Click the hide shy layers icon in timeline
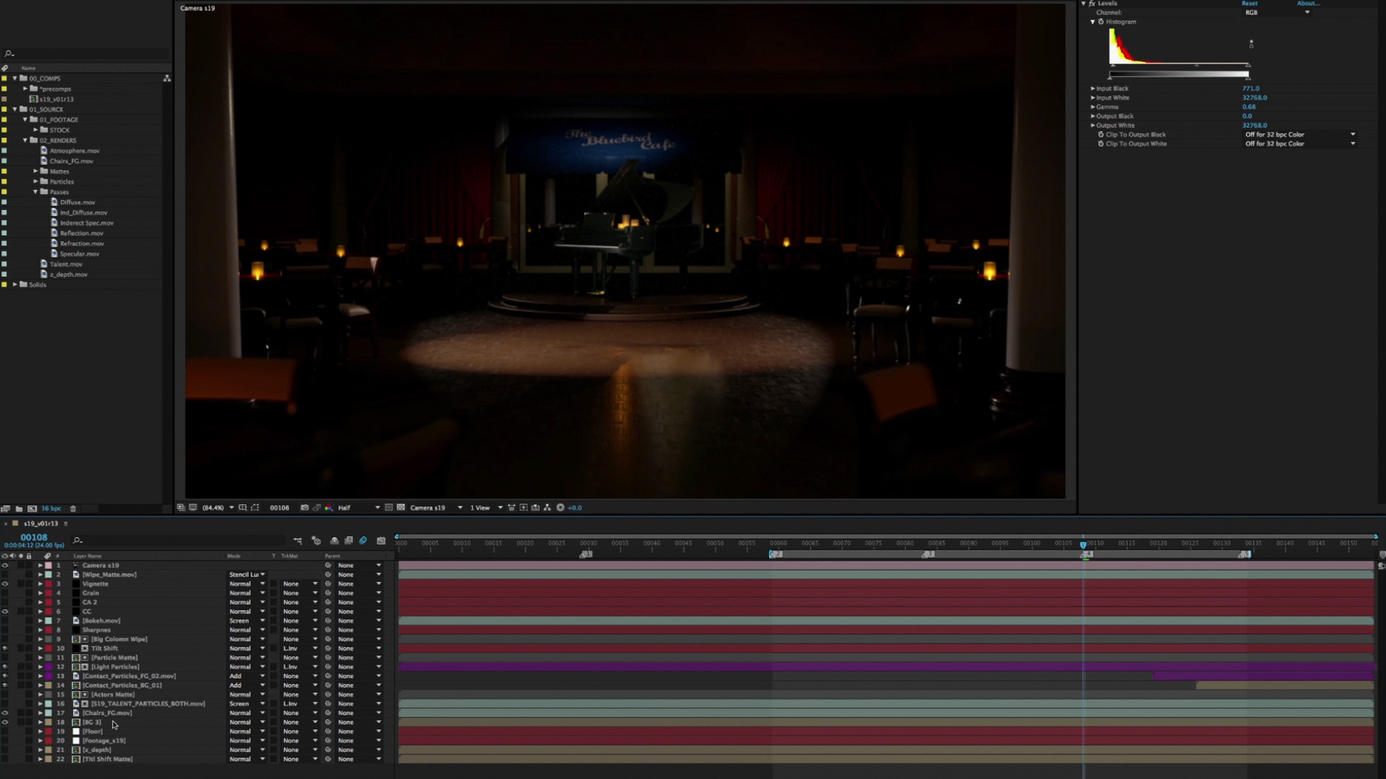Screen dimensions: 1386x779 334,540
